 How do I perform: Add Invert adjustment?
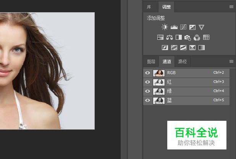165,48
